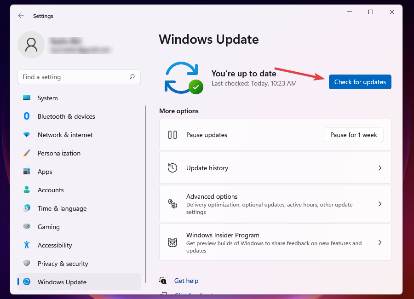Click the Network wifi icon
The image size is (414, 299).
point(27,134)
